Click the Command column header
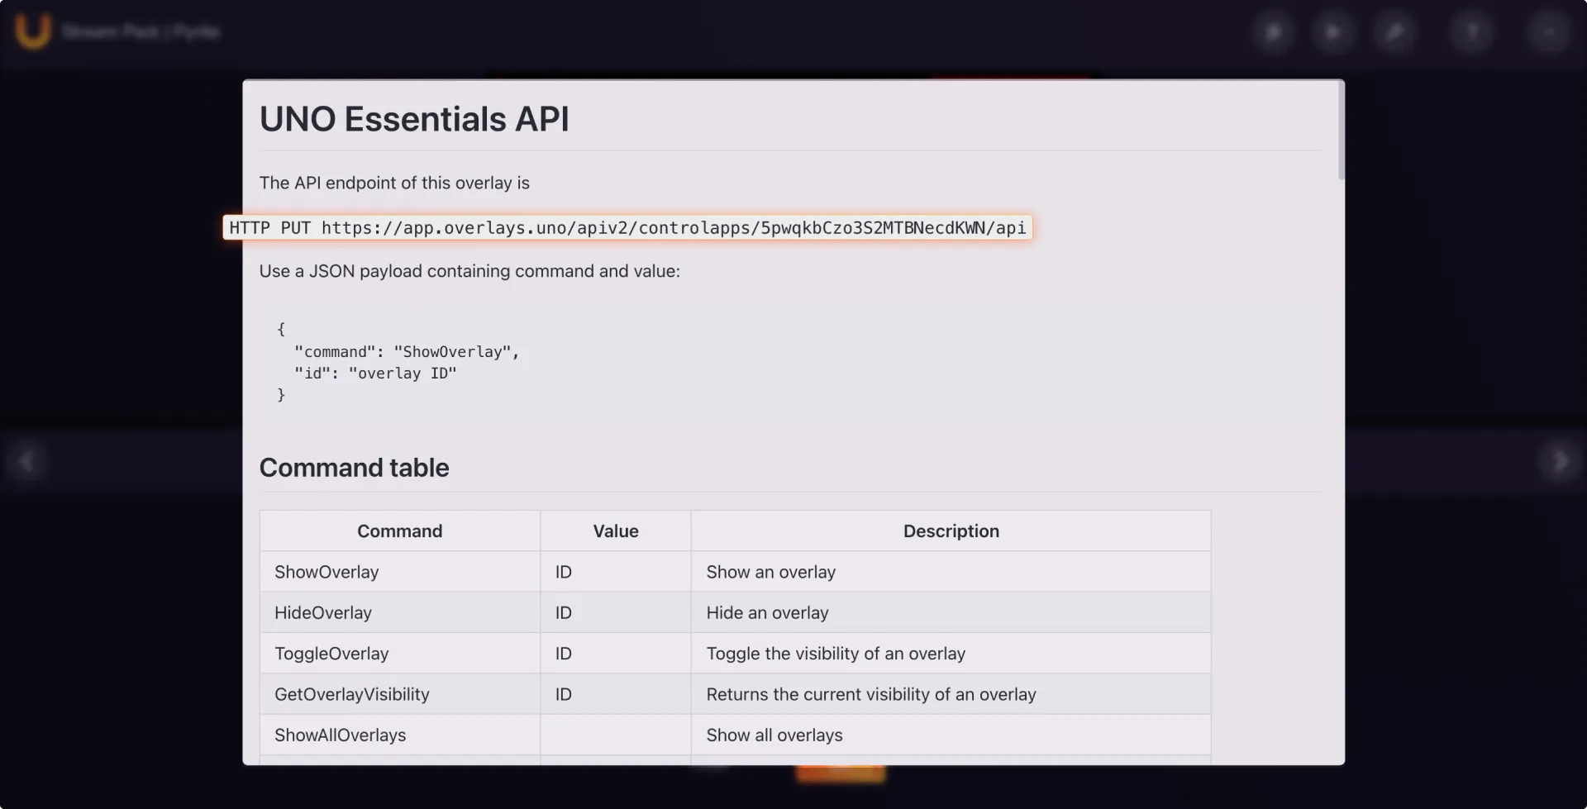The width and height of the screenshot is (1587, 809). (400, 531)
